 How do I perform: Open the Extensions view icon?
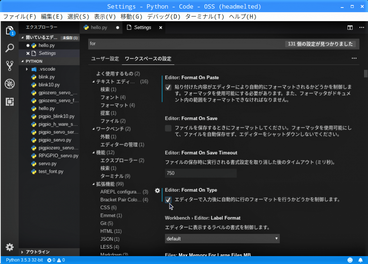coord(10,102)
